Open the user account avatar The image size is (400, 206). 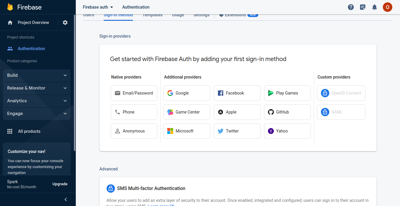(x=388, y=7)
